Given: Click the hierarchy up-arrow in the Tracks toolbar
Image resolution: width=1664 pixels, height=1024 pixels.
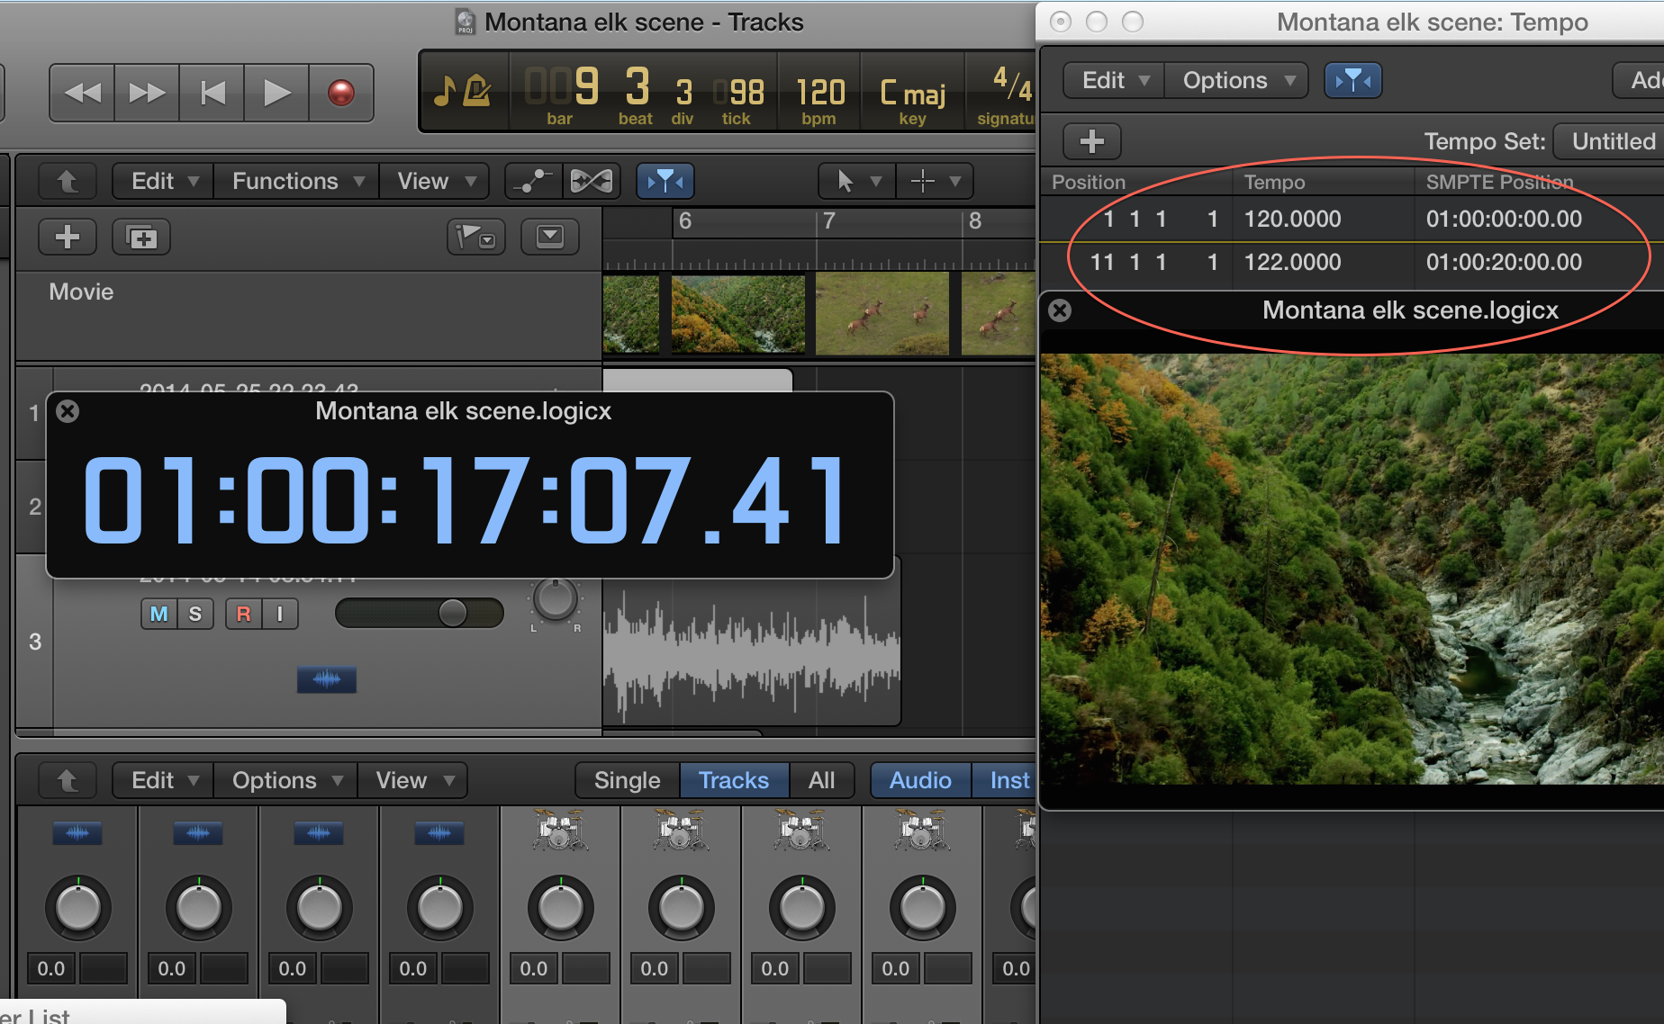Looking at the screenshot, I should 68,181.
